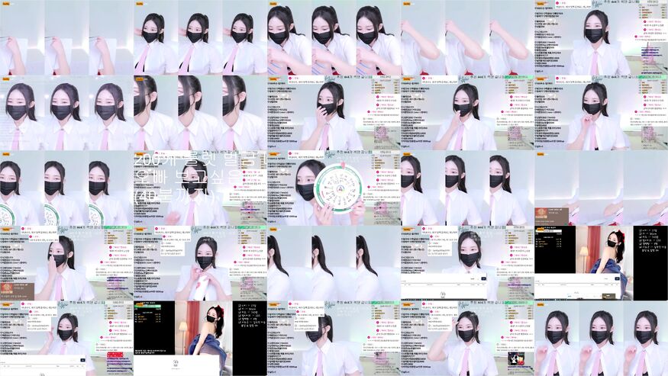Viewport: 668px width, 376px height.
Task: Select the fourth-row triple side-profile frame
Action: point(334,263)
